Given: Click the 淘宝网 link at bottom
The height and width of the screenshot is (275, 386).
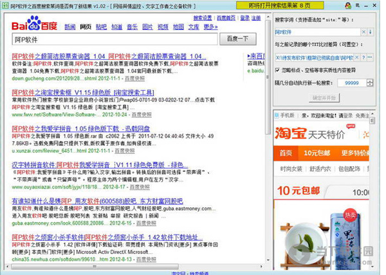Looking at the screenshot, I should click(178, 273).
